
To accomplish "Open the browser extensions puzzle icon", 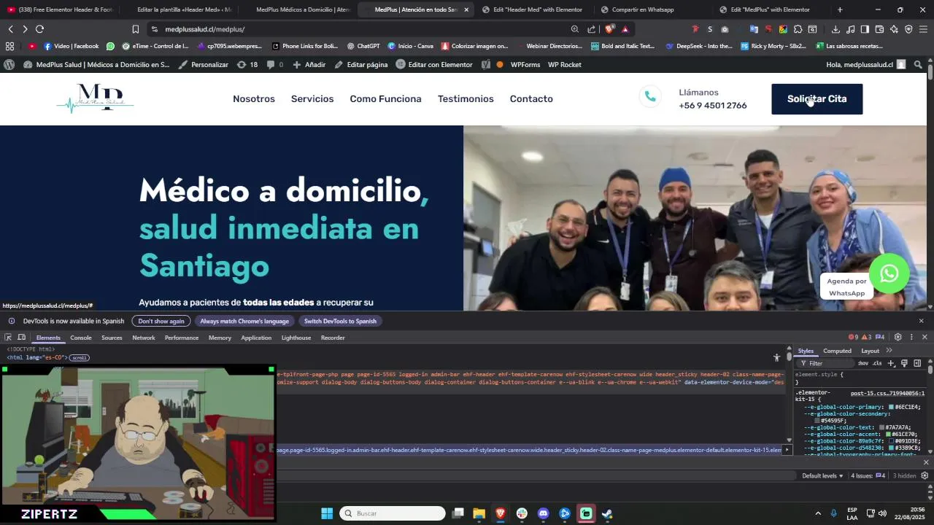I will click(798, 29).
